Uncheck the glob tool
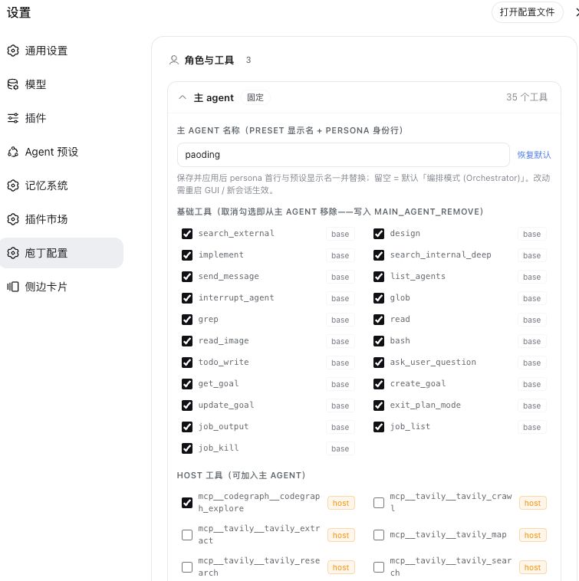Viewport: 579px width, 581px height. click(x=379, y=298)
